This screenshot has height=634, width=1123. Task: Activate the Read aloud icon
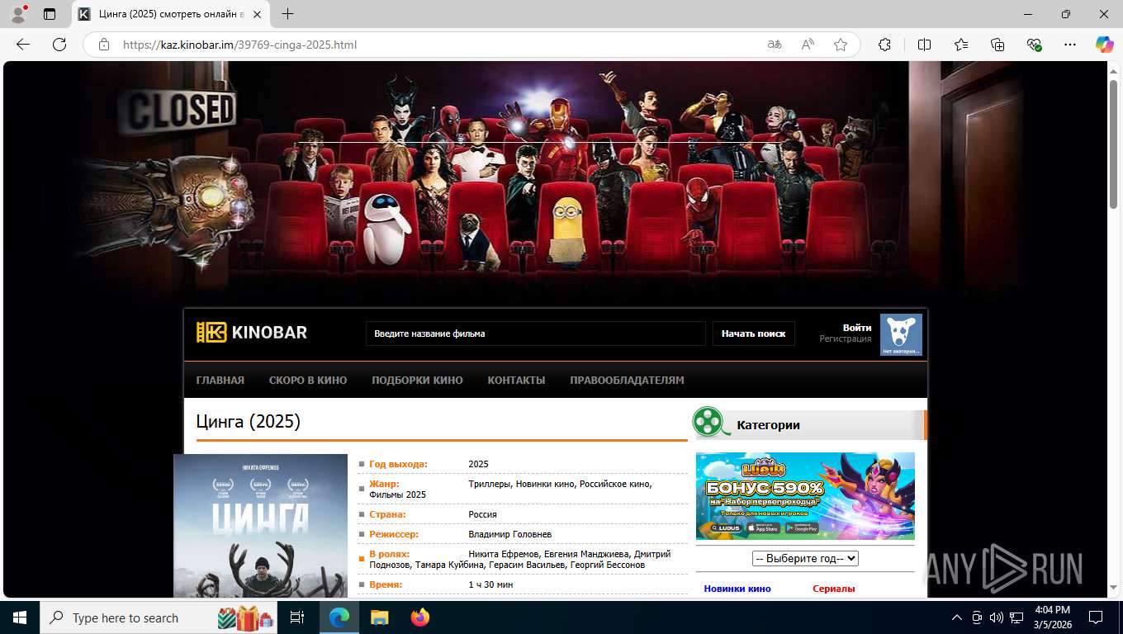coord(808,45)
